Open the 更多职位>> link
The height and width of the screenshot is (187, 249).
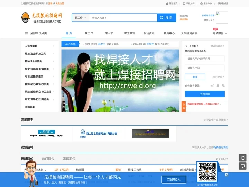222,159
